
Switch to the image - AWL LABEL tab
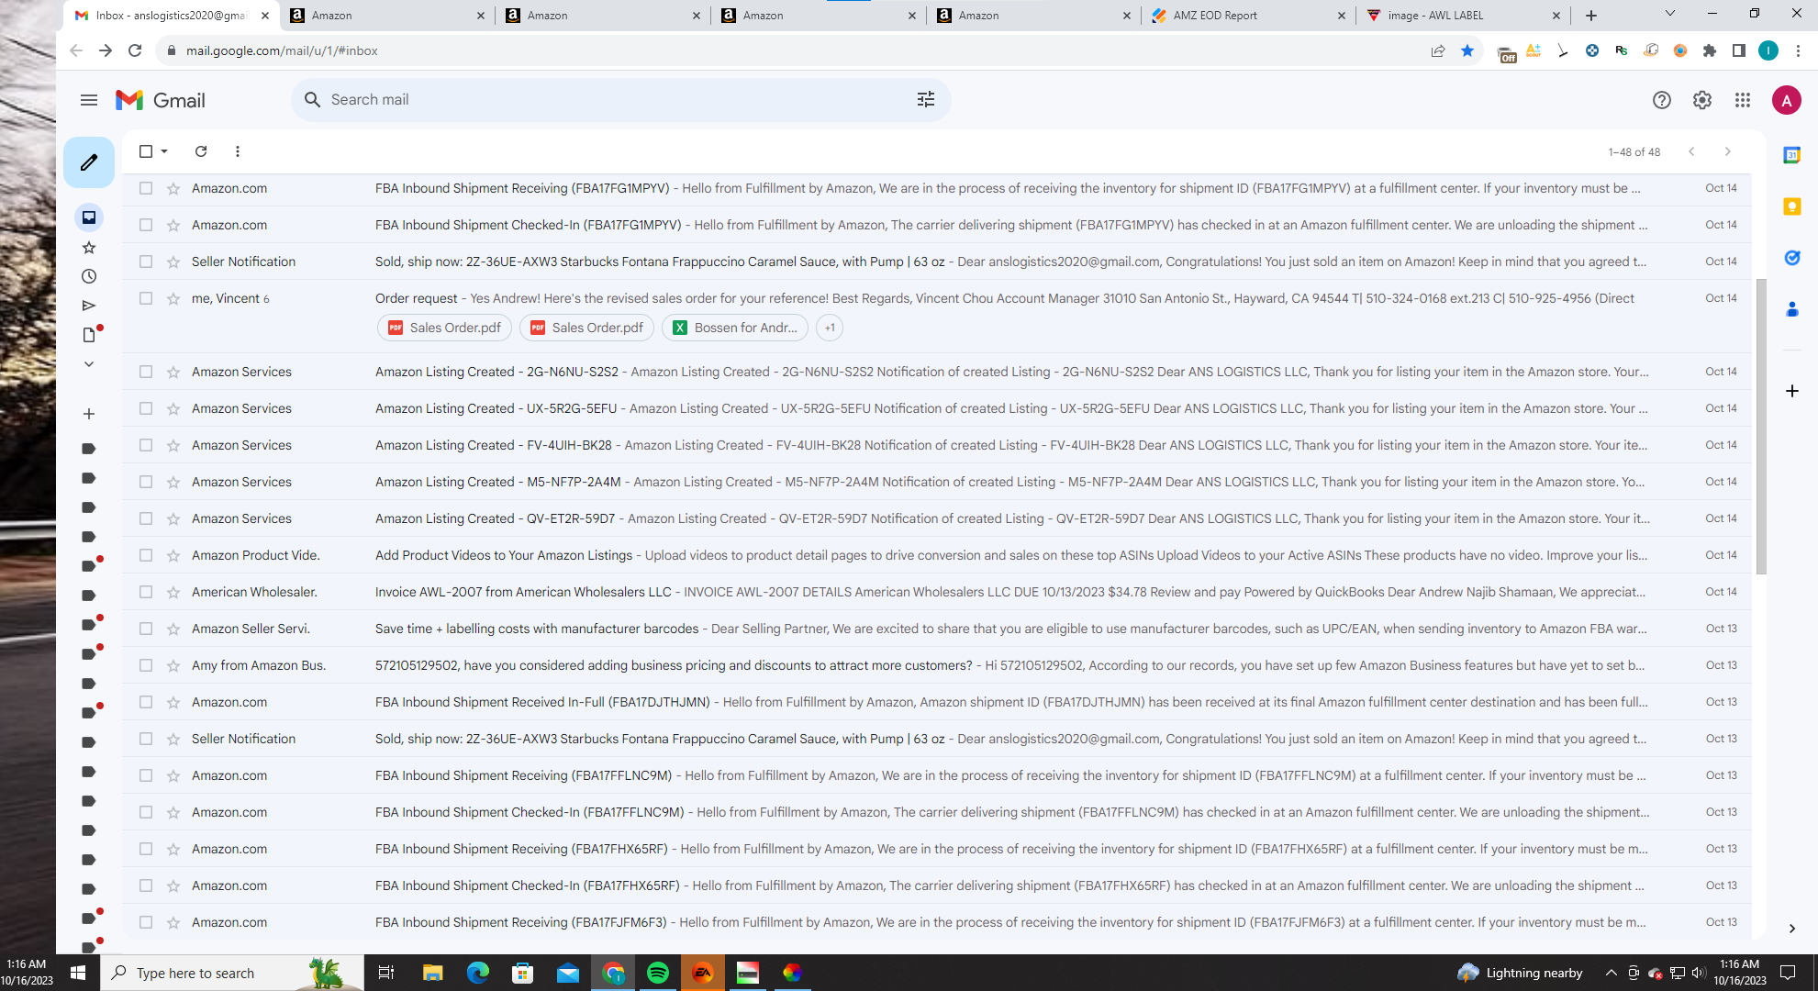pyautogui.click(x=1463, y=16)
